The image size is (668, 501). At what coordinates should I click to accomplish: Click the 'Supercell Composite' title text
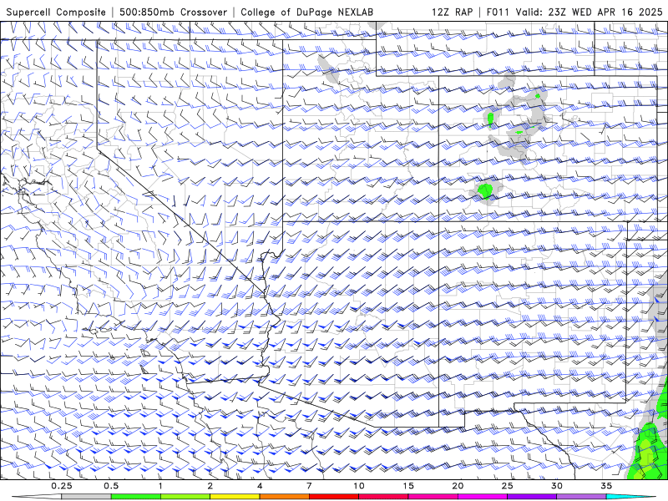tap(56, 13)
